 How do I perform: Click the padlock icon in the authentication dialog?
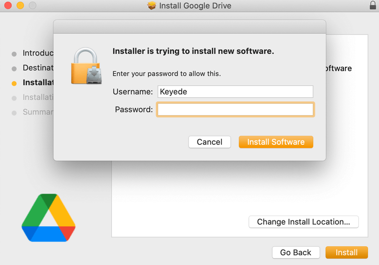tap(86, 65)
